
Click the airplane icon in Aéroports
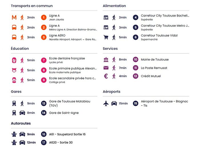(x=106, y=103)
